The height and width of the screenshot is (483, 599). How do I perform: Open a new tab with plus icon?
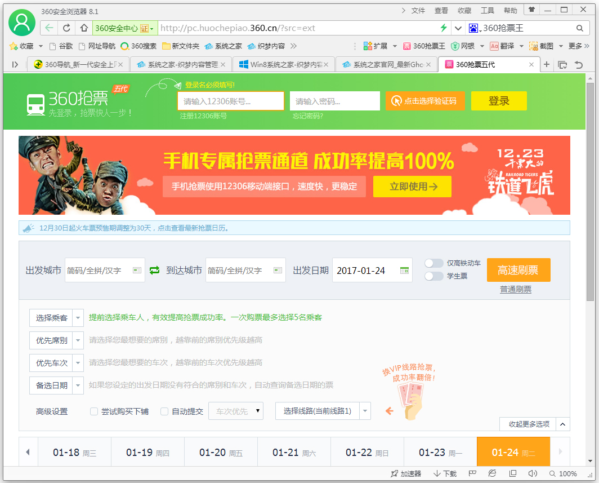547,65
